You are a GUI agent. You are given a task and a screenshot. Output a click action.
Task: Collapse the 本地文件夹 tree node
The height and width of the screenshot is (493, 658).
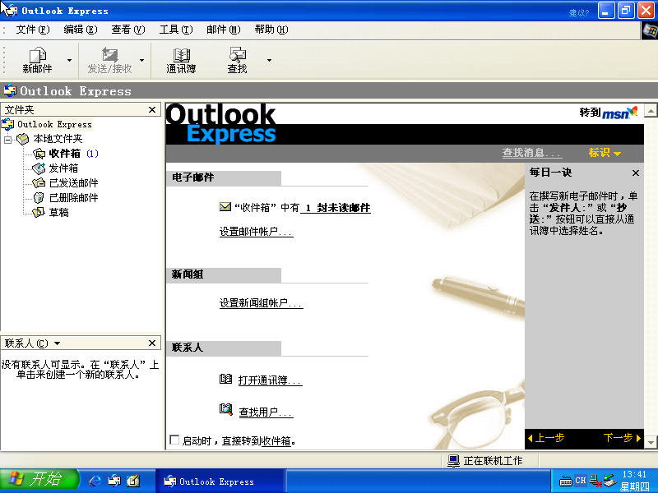7,139
